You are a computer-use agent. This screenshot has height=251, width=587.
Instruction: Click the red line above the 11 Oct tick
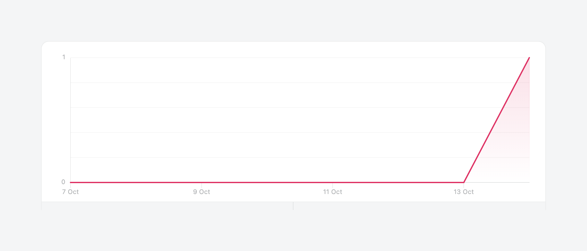333,182
